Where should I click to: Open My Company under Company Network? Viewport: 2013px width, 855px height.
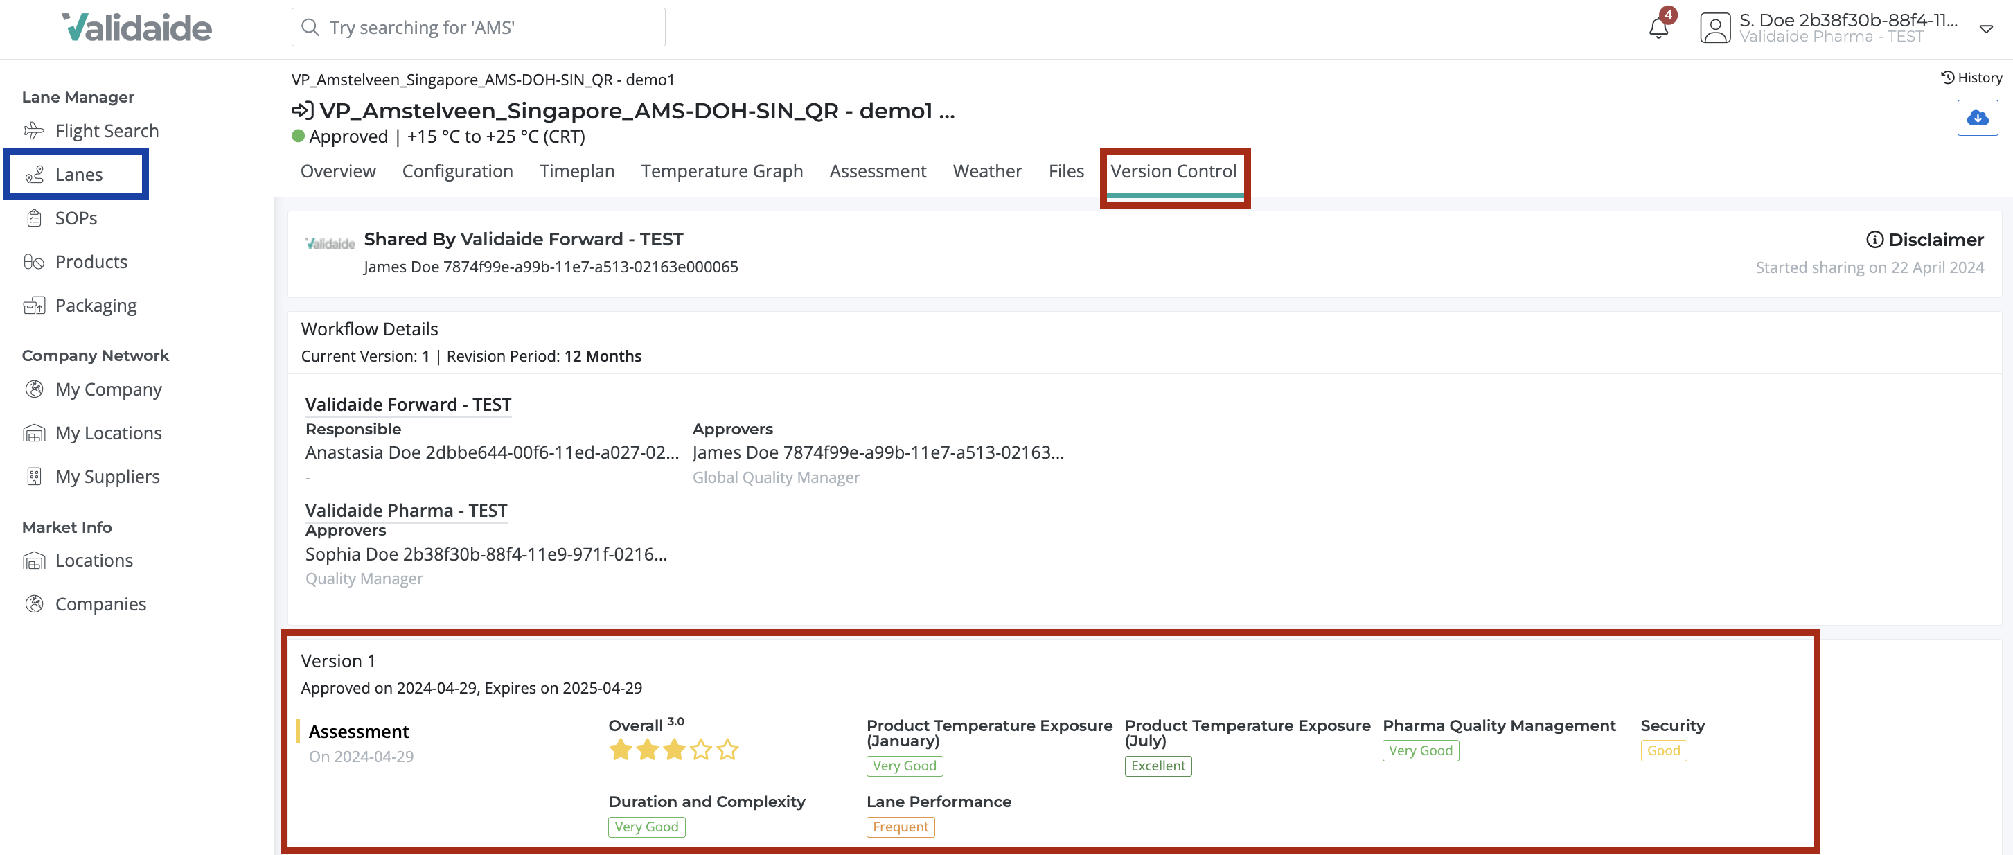tap(109, 389)
